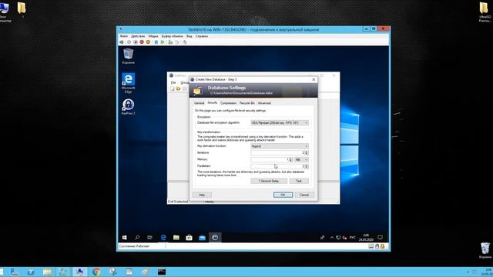Open Hyper-V Действие menu
The width and height of the screenshot is (493, 277).
click(138, 36)
